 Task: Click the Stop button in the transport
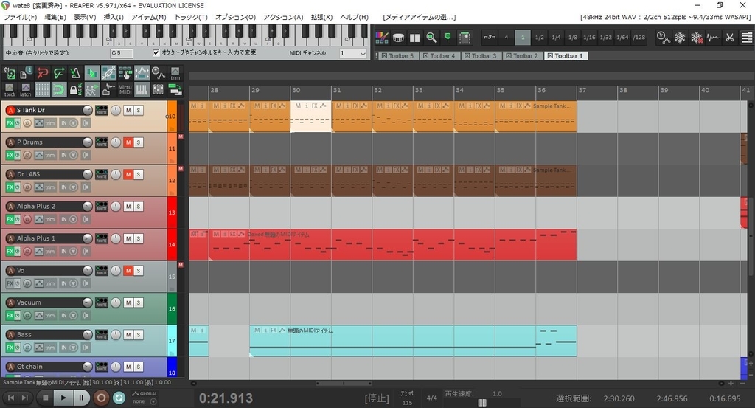click(x=45, y=398)
